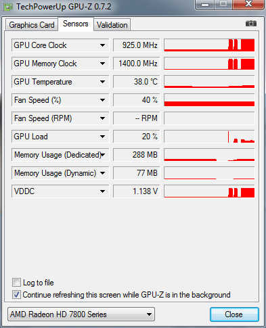Take a screenshot with the camera icon
This screenshot has height=328, width=266.
click(x=251, y=24)
